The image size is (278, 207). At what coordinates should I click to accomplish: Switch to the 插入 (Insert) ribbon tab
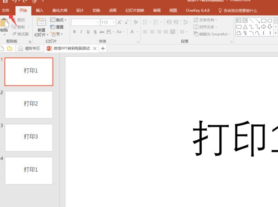tap(39, 10)
